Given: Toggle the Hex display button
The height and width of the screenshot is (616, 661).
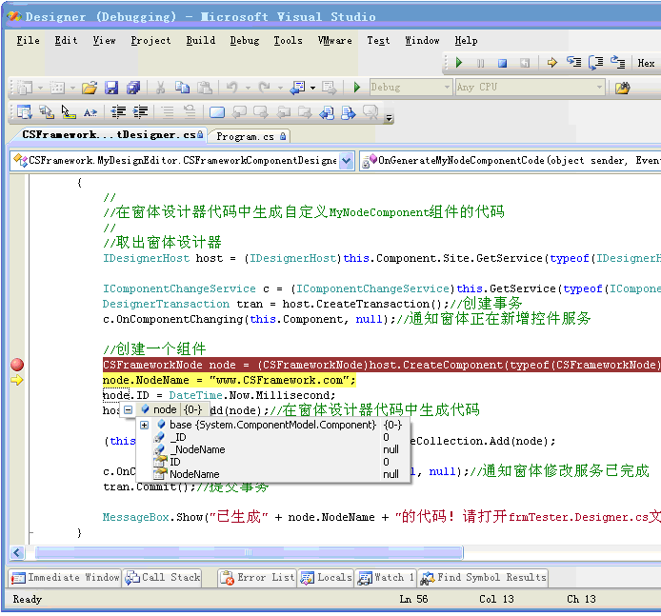Looking at the screenshot, I should [x=646, y=64].
